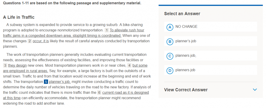Viewport: 266px width, 108px height.
Task: Click underlined phrase "occur, it is"
Action: click(41, 41)
